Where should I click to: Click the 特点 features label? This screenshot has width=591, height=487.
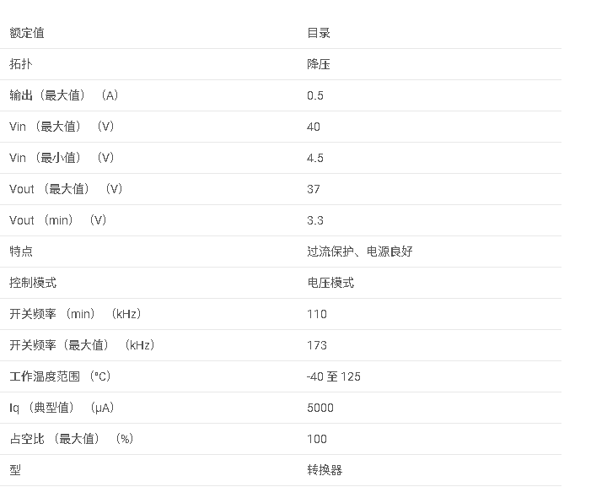21,252
